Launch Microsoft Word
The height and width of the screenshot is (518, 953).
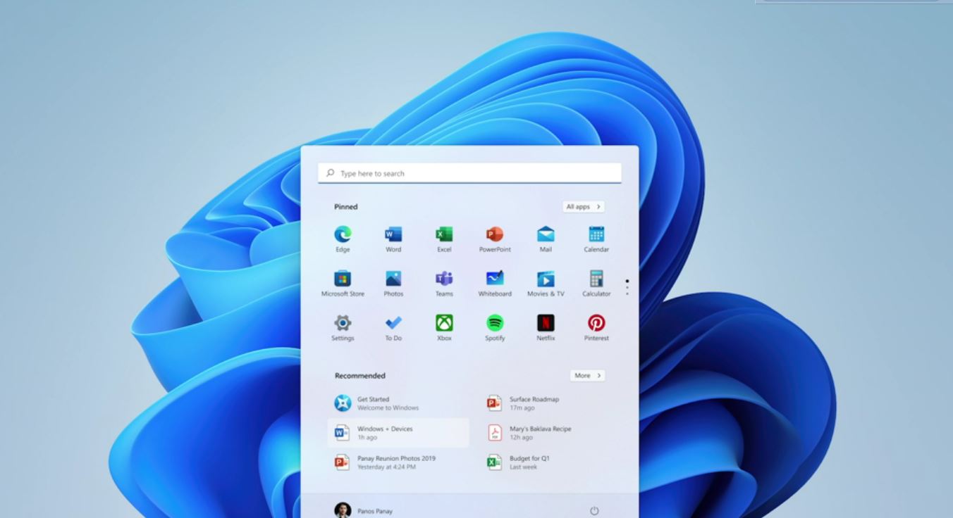(393, 234)
